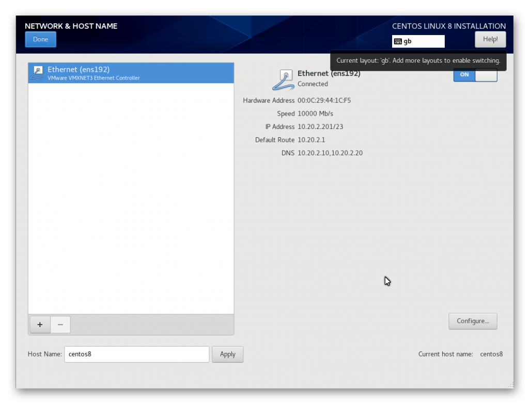The width and height of the screenshot is (529, 404).
Task: Click the Done button
Action: tap(40, 39)
